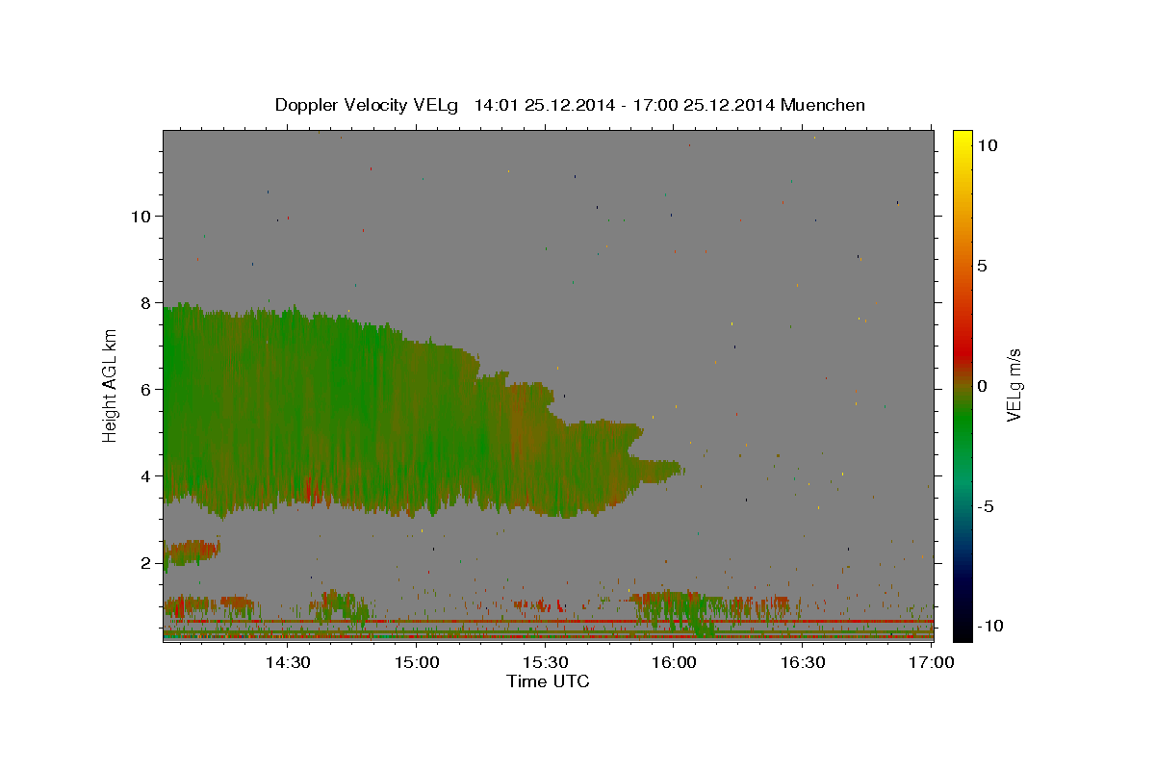The height and width of the screenshot is (770, 1155).
Task: Click the 15:30 time tick label
Action: (545, 663)
